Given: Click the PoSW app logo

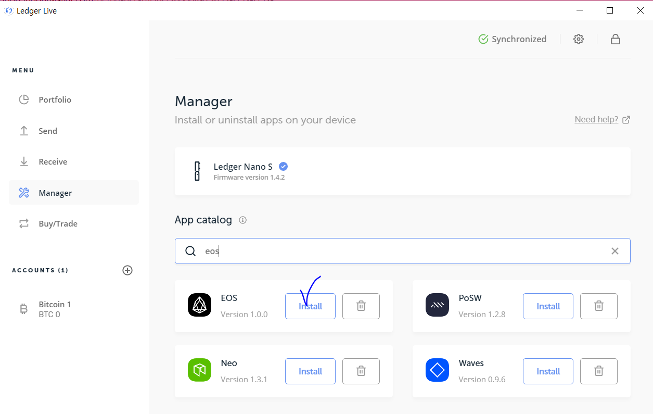Looking at the screenshot, I should tap(437, 306).
